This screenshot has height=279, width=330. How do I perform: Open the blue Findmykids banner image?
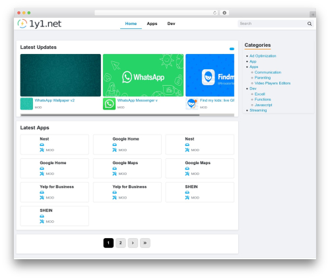[x=210, y=75]
